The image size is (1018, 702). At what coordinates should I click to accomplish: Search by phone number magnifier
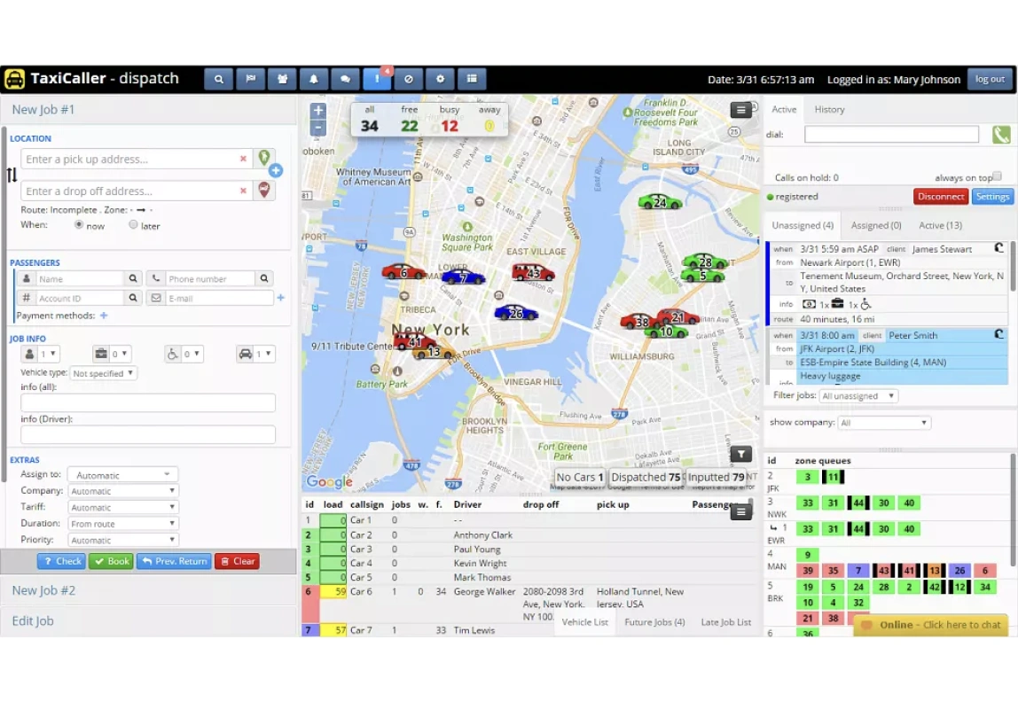[264, 278]
